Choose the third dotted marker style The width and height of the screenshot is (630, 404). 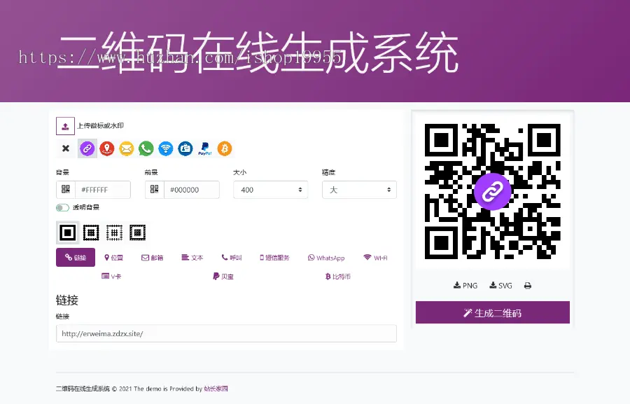[114, 232]
